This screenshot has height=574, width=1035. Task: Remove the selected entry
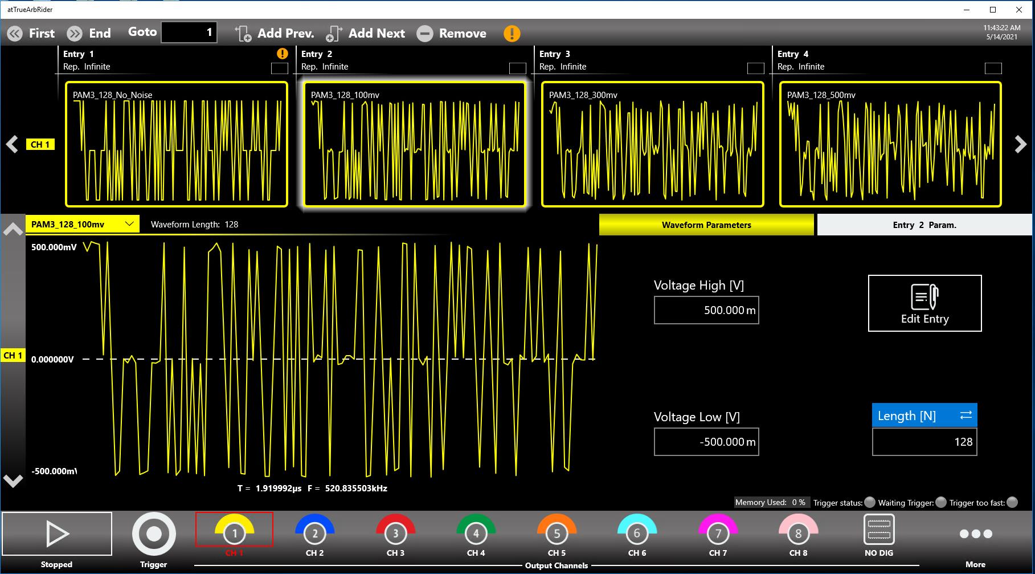click(451, 34)
